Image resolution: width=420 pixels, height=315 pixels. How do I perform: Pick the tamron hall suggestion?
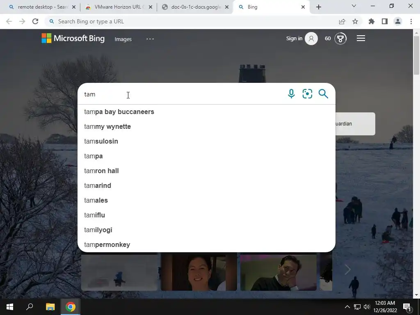click(206, 171)
